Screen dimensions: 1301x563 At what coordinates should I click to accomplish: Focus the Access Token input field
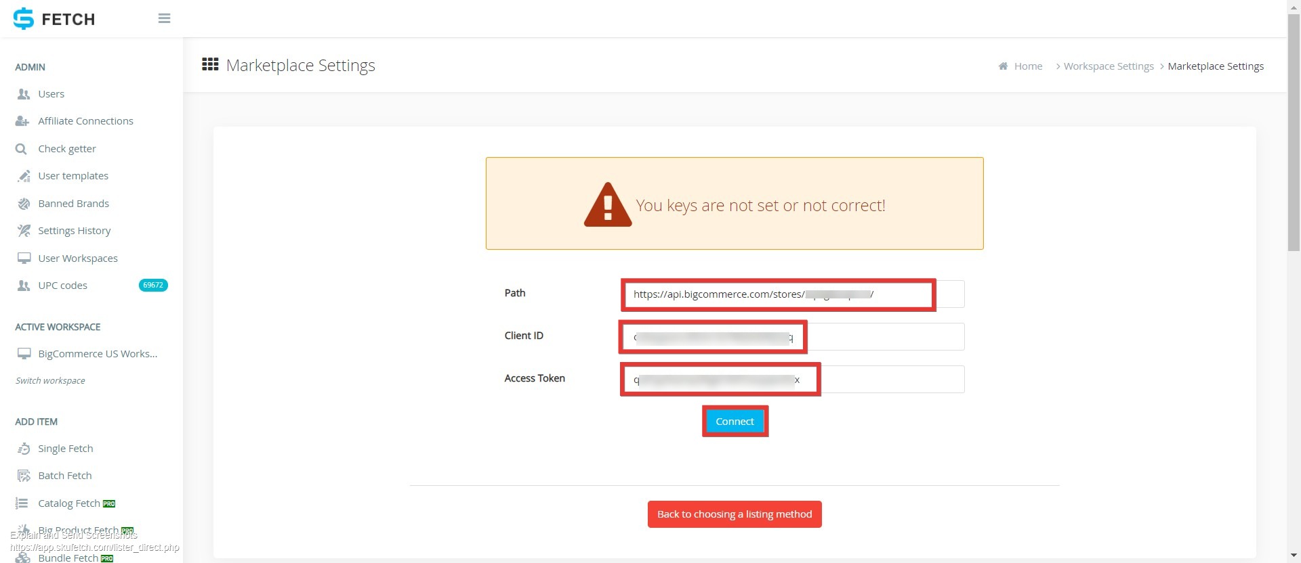[x=793, y=380]
